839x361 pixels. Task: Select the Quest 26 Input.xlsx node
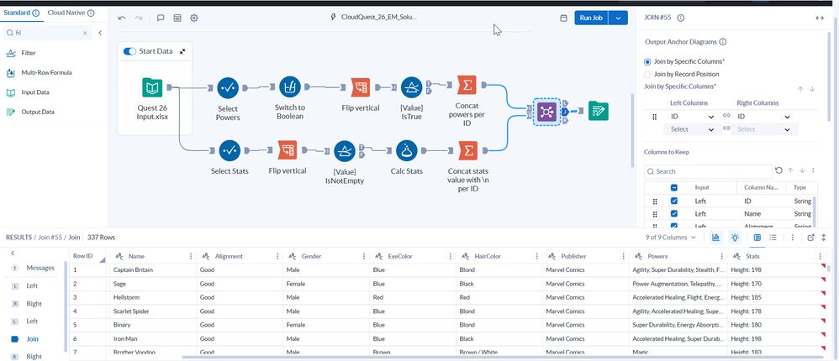click(x=152, y=87)
